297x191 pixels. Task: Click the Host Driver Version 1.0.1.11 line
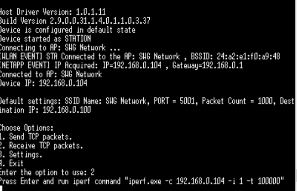53,12
